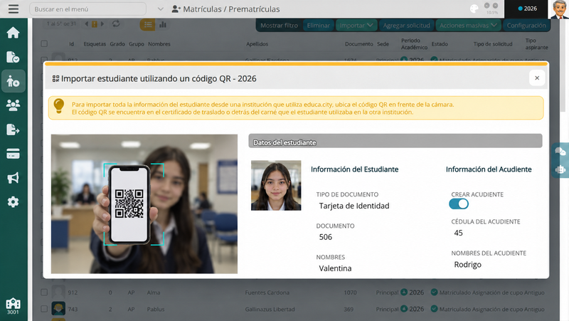Click the documento value 506

[326, 237]
